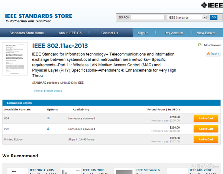223x174 pixels.
Task: Add the $250.00 PDF to cart
Action: click(x=206, y=129)
